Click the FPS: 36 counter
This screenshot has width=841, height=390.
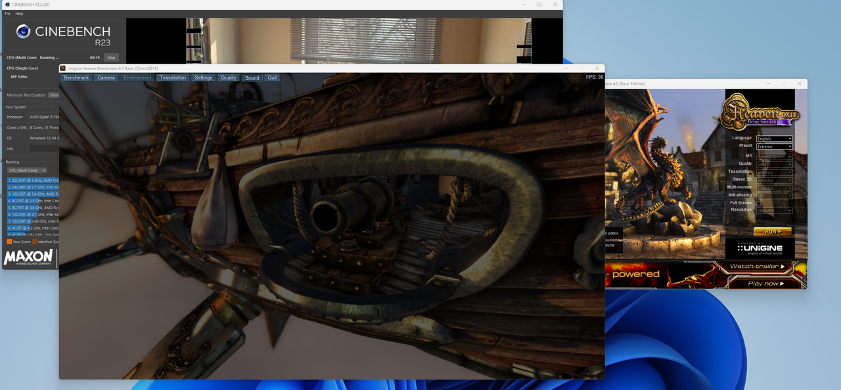point(595,77)
